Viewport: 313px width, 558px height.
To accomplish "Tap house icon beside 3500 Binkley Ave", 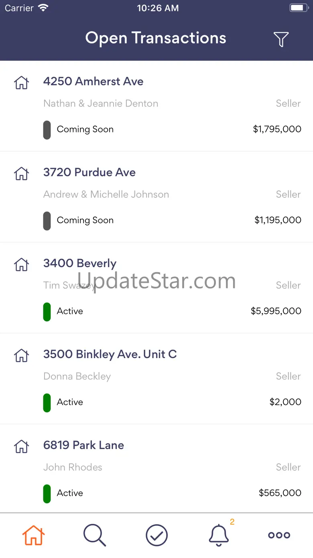I will (x=22, y=355).
